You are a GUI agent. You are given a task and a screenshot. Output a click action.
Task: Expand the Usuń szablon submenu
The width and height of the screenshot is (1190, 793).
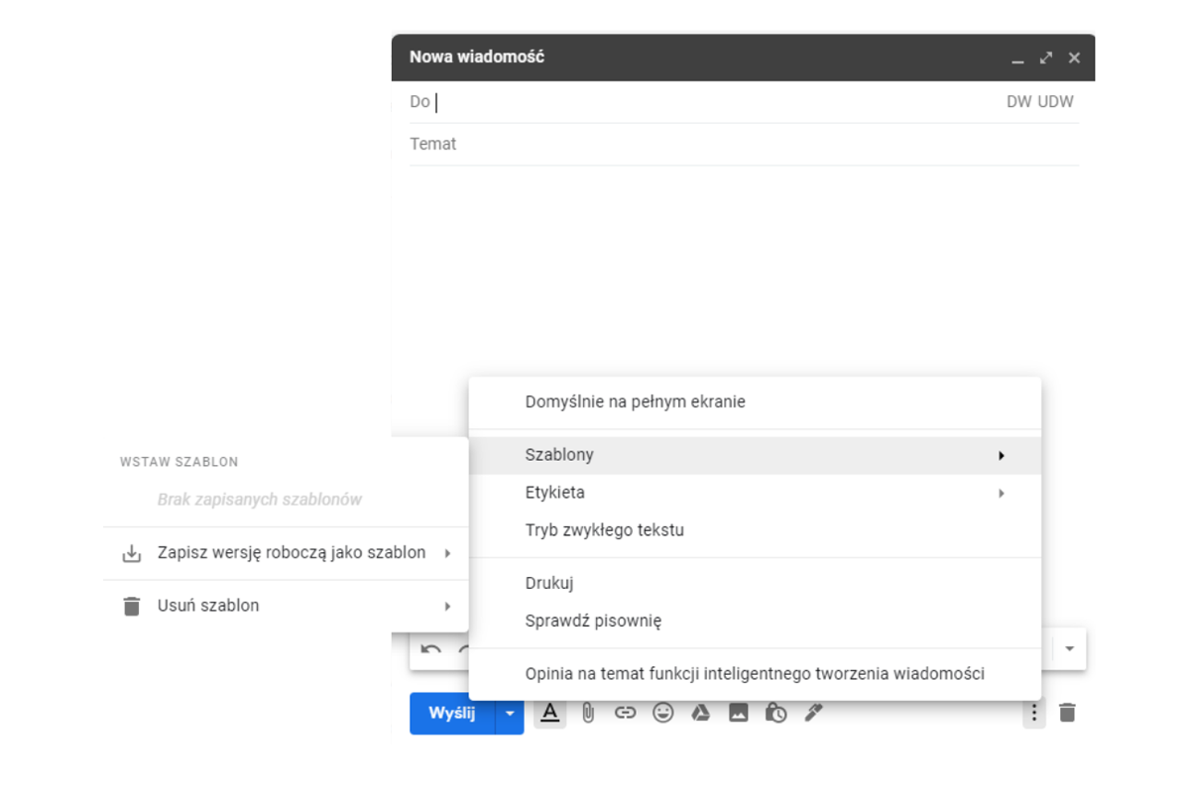pyautogui.click(x=286, y=606)
